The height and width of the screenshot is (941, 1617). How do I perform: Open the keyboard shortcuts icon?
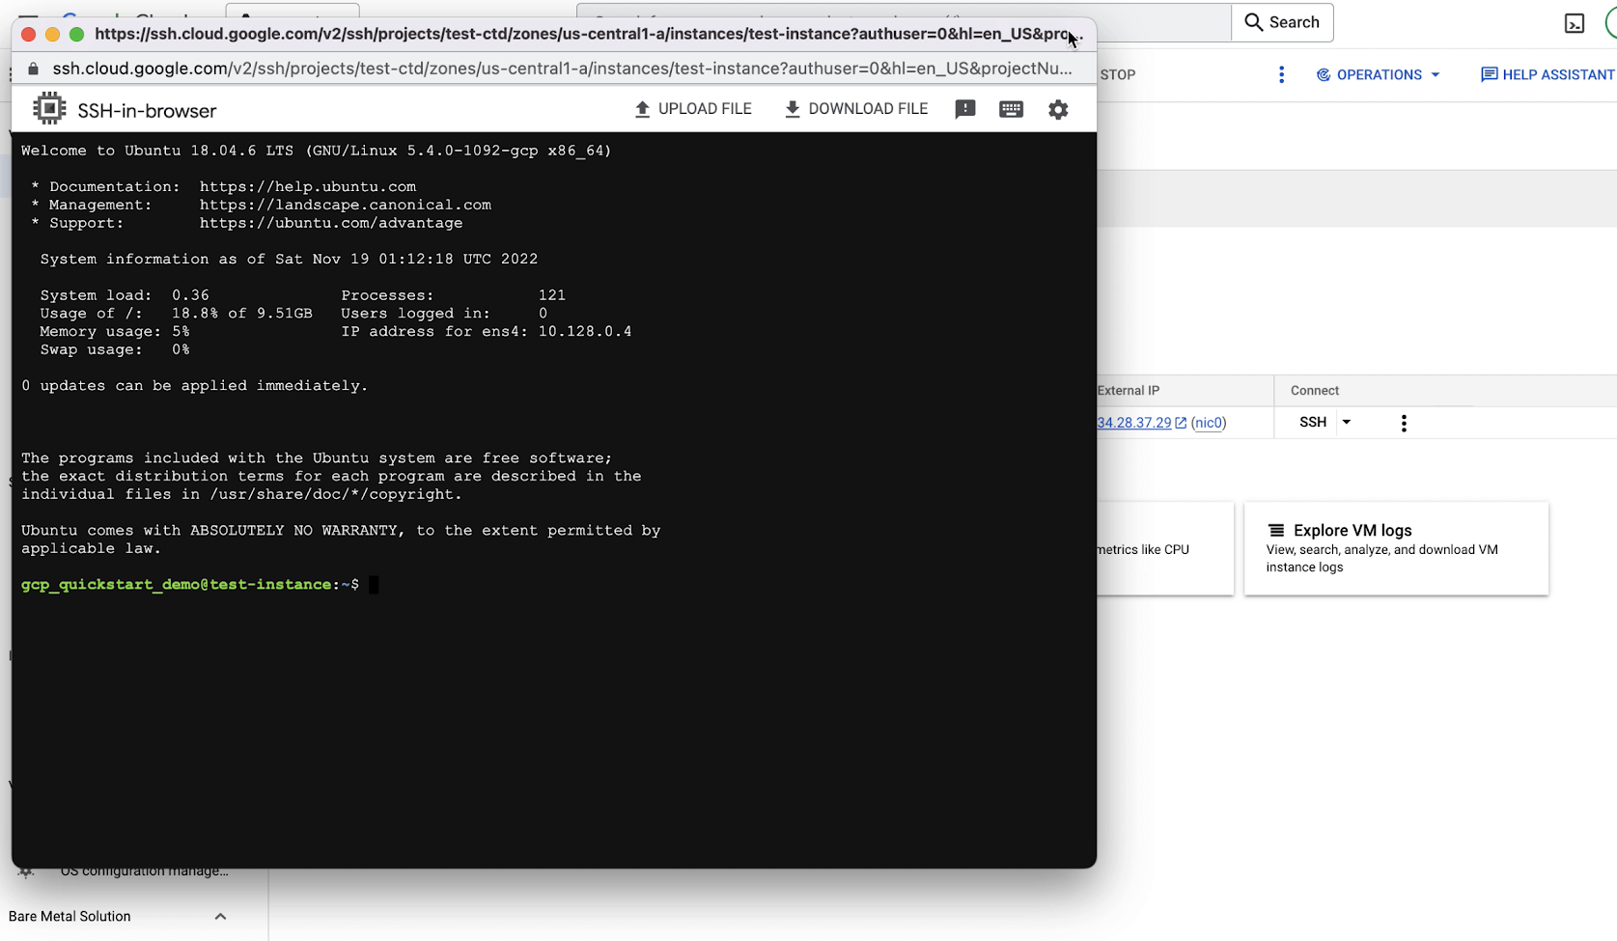click(1011, 109)
